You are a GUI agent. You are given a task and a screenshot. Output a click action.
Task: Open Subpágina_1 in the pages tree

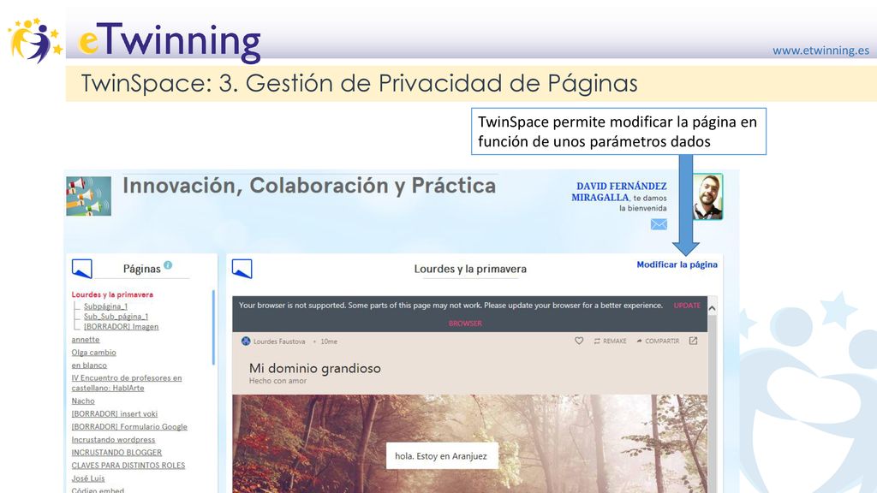[x=105, y=306]
